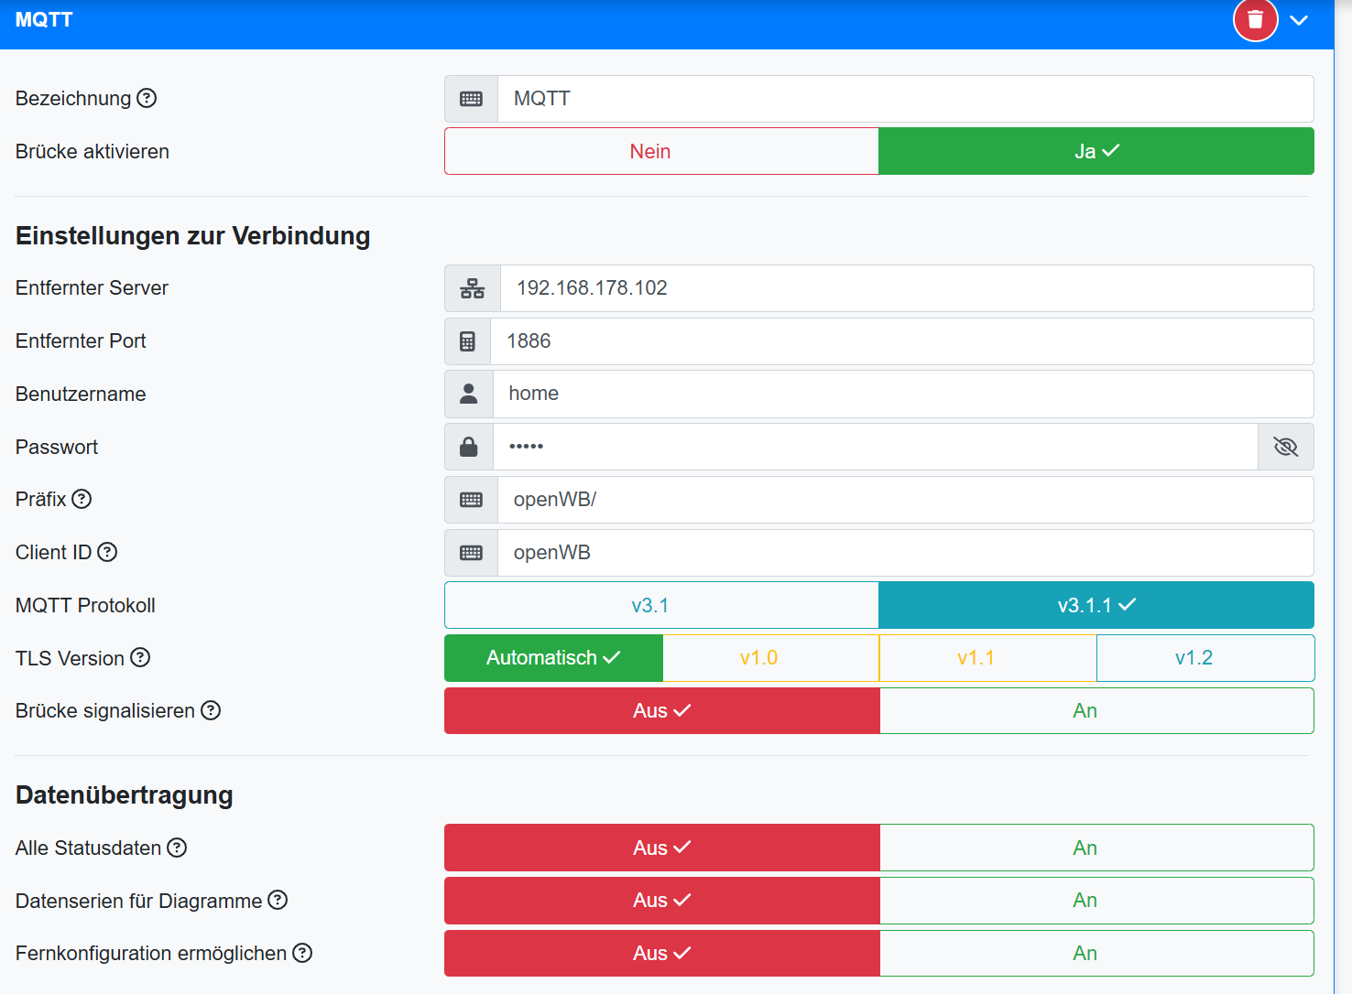
Task: Turn on Datenserien für Diagramme
Action: coord(1085,900)
